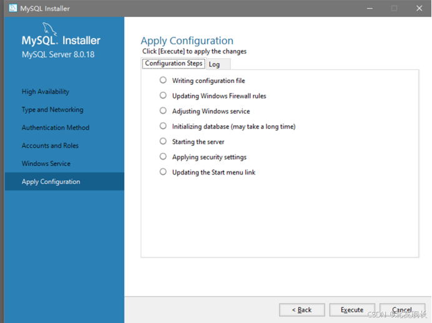Click the 'Updating Windows Firewall rules' text
Viewport: 432px width, 323px height.
tap(219, 96)
